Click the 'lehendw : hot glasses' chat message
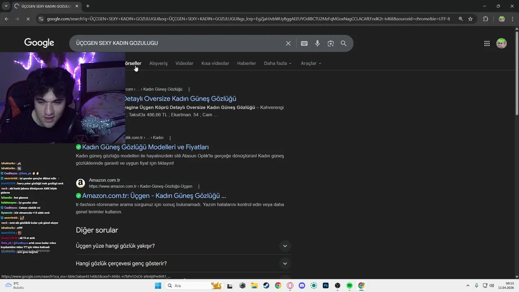Viewport: 519px width, 292px height. coord(15,198)
